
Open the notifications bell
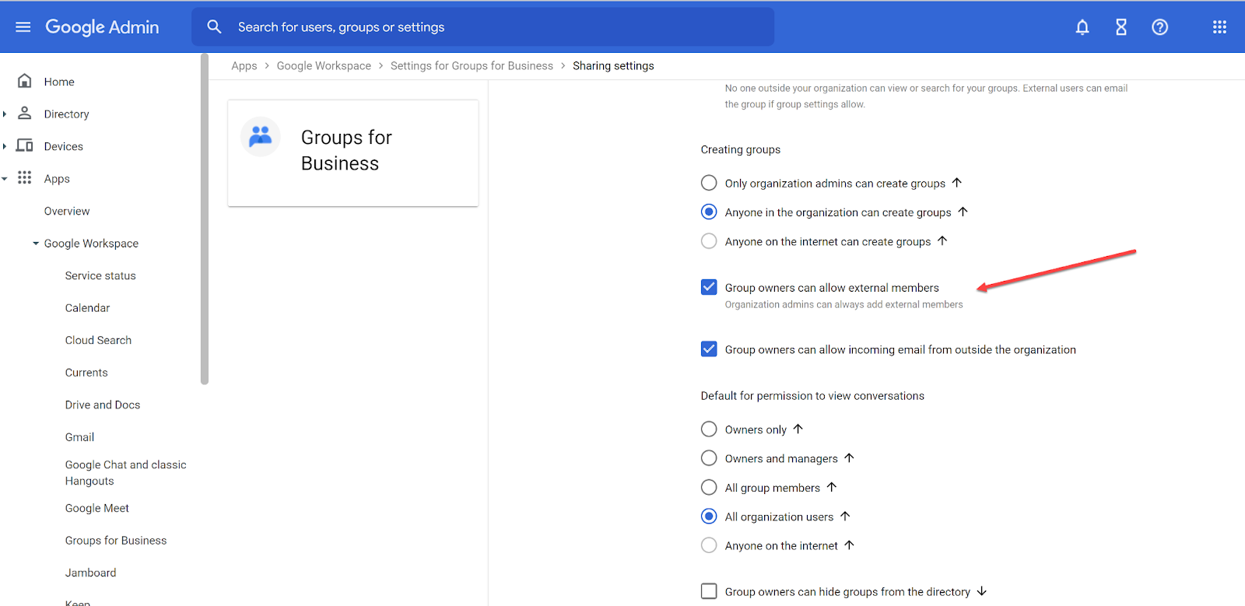point(1082,27)
